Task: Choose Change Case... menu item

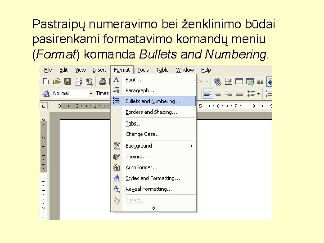Action: [153, 134]
